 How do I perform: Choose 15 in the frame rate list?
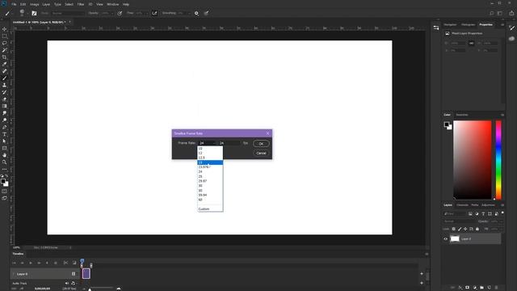click(210, 162)
